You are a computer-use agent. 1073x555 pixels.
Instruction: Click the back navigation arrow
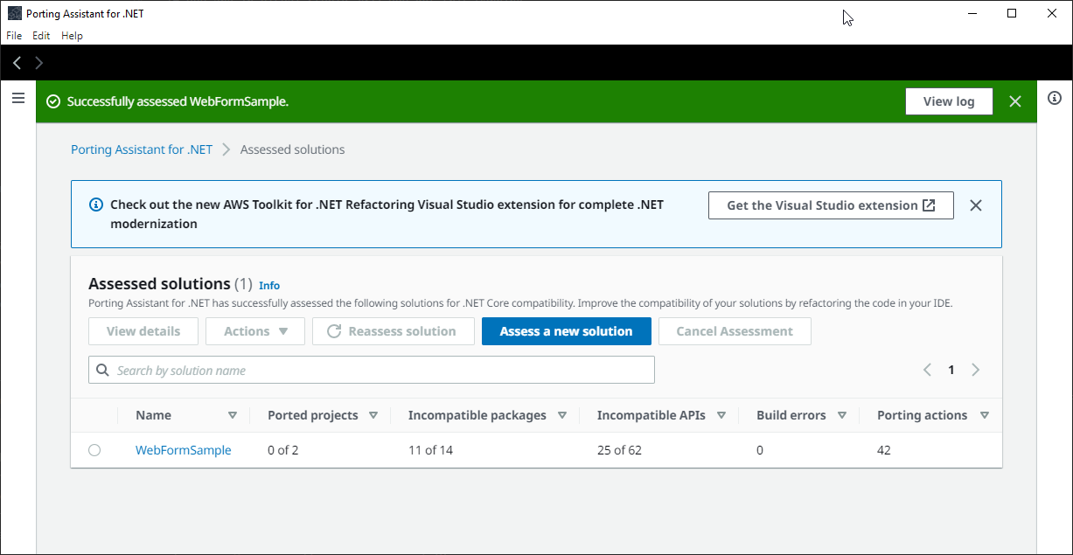(x=17, y=63)
